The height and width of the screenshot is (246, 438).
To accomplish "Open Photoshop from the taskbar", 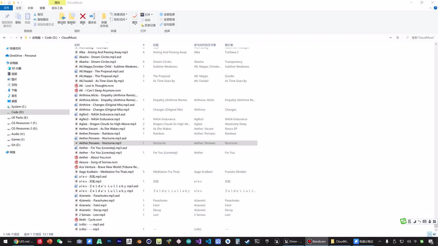I will tap(109, 241).
